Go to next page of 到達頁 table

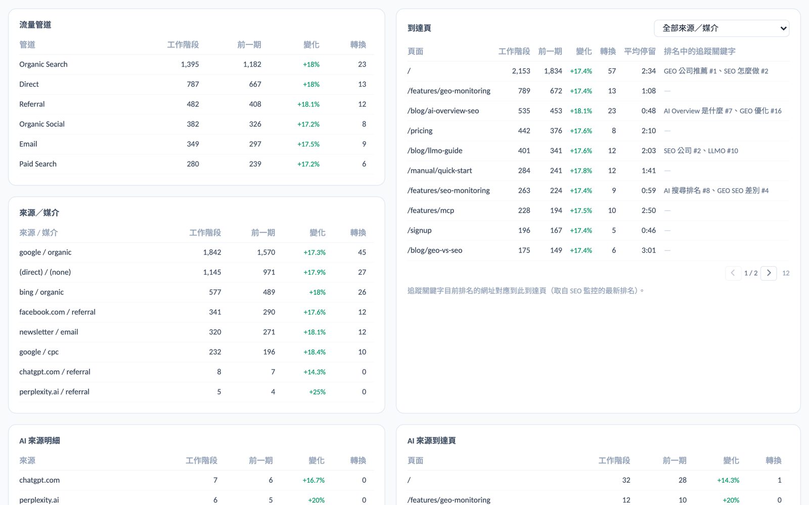(x=769, y=273)
